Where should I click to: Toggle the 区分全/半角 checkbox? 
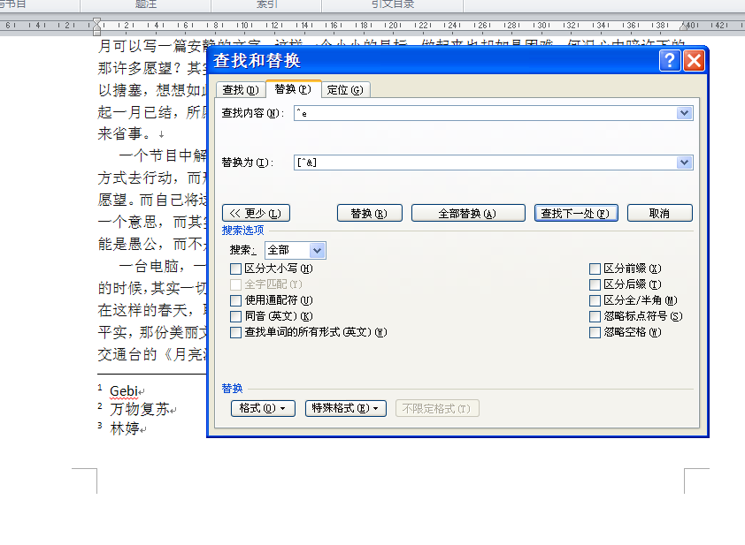[x=595, y=300]
